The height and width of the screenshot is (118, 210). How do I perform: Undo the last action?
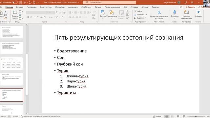(25, 2)
